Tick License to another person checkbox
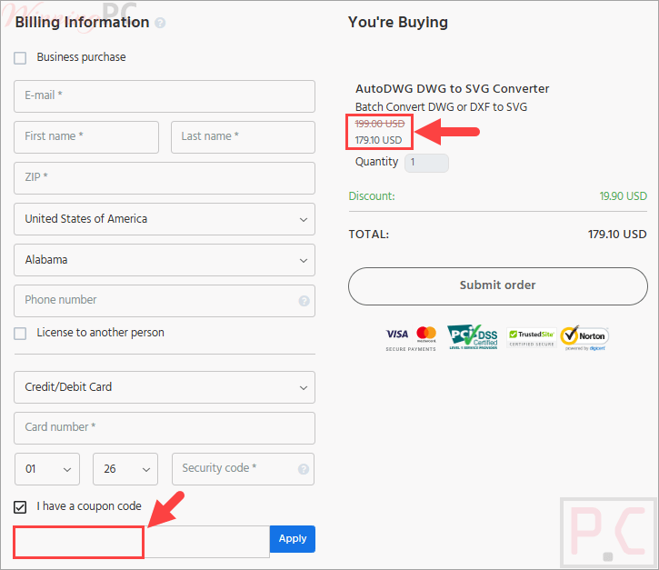Viewport: 659px width, 570px height. 20,334
